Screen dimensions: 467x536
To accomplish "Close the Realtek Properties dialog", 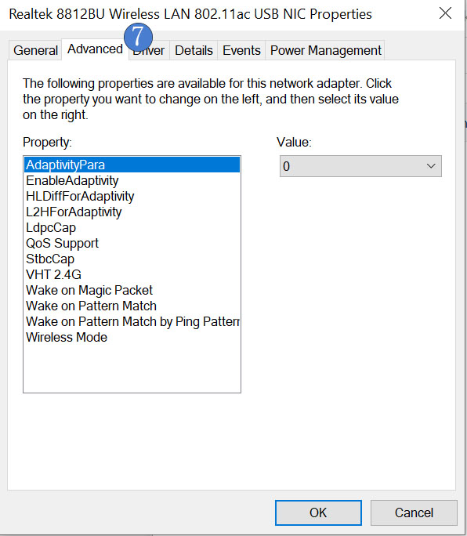I will tap(445, 13).
